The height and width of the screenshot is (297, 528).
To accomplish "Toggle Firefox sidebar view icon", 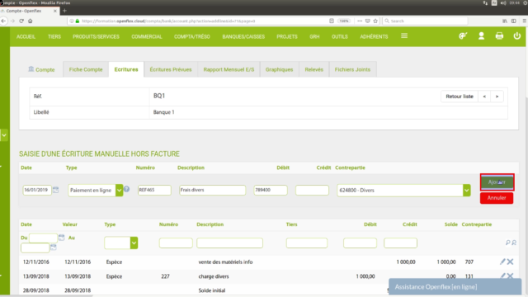I will [x=513, y=21].
